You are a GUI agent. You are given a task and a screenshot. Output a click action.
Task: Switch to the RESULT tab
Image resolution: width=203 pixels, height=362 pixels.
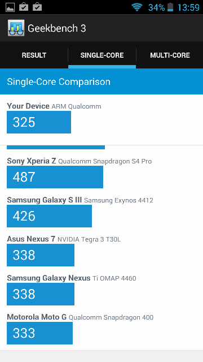[34, 55]
